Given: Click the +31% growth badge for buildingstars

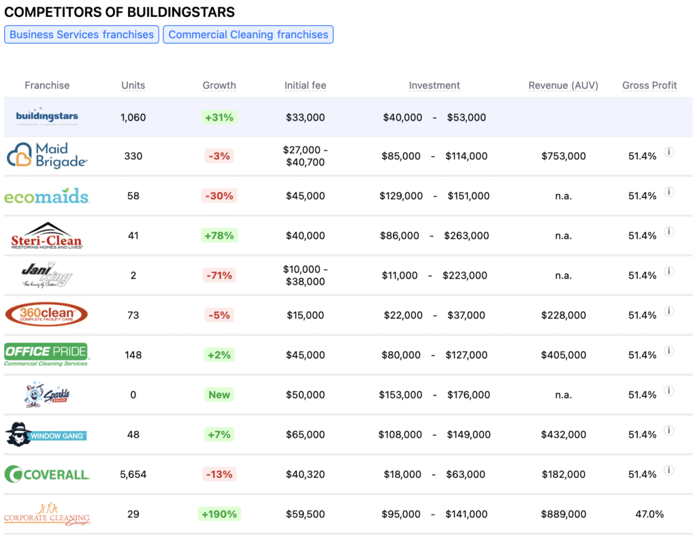Looking at the screenshot, I should (x=219, y=117).
